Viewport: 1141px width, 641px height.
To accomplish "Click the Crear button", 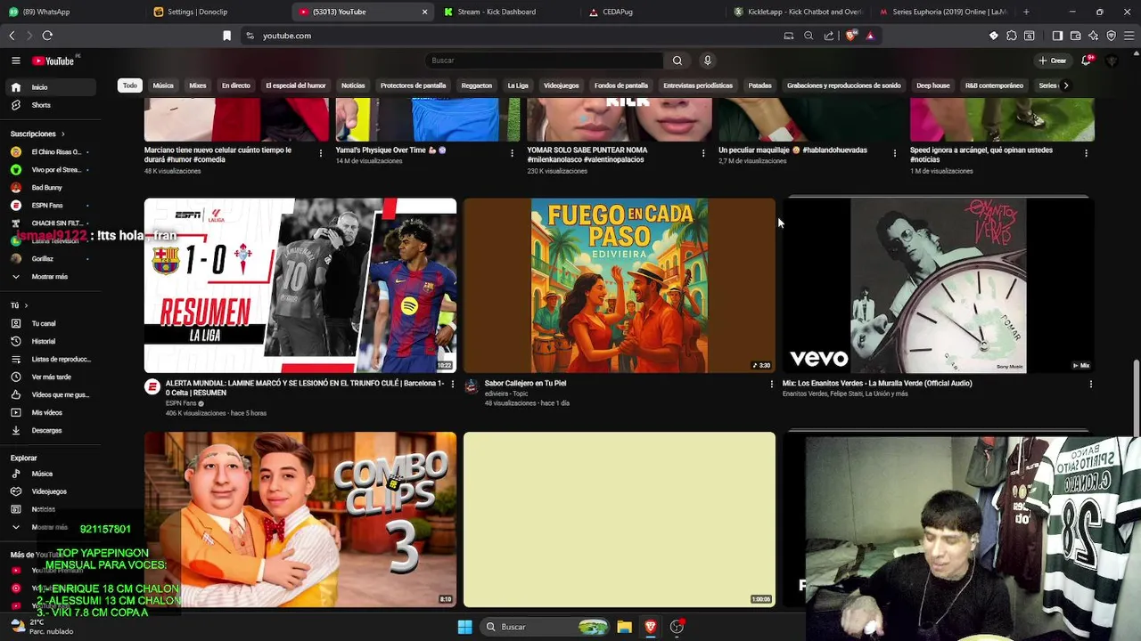I will coord(1053,61).
